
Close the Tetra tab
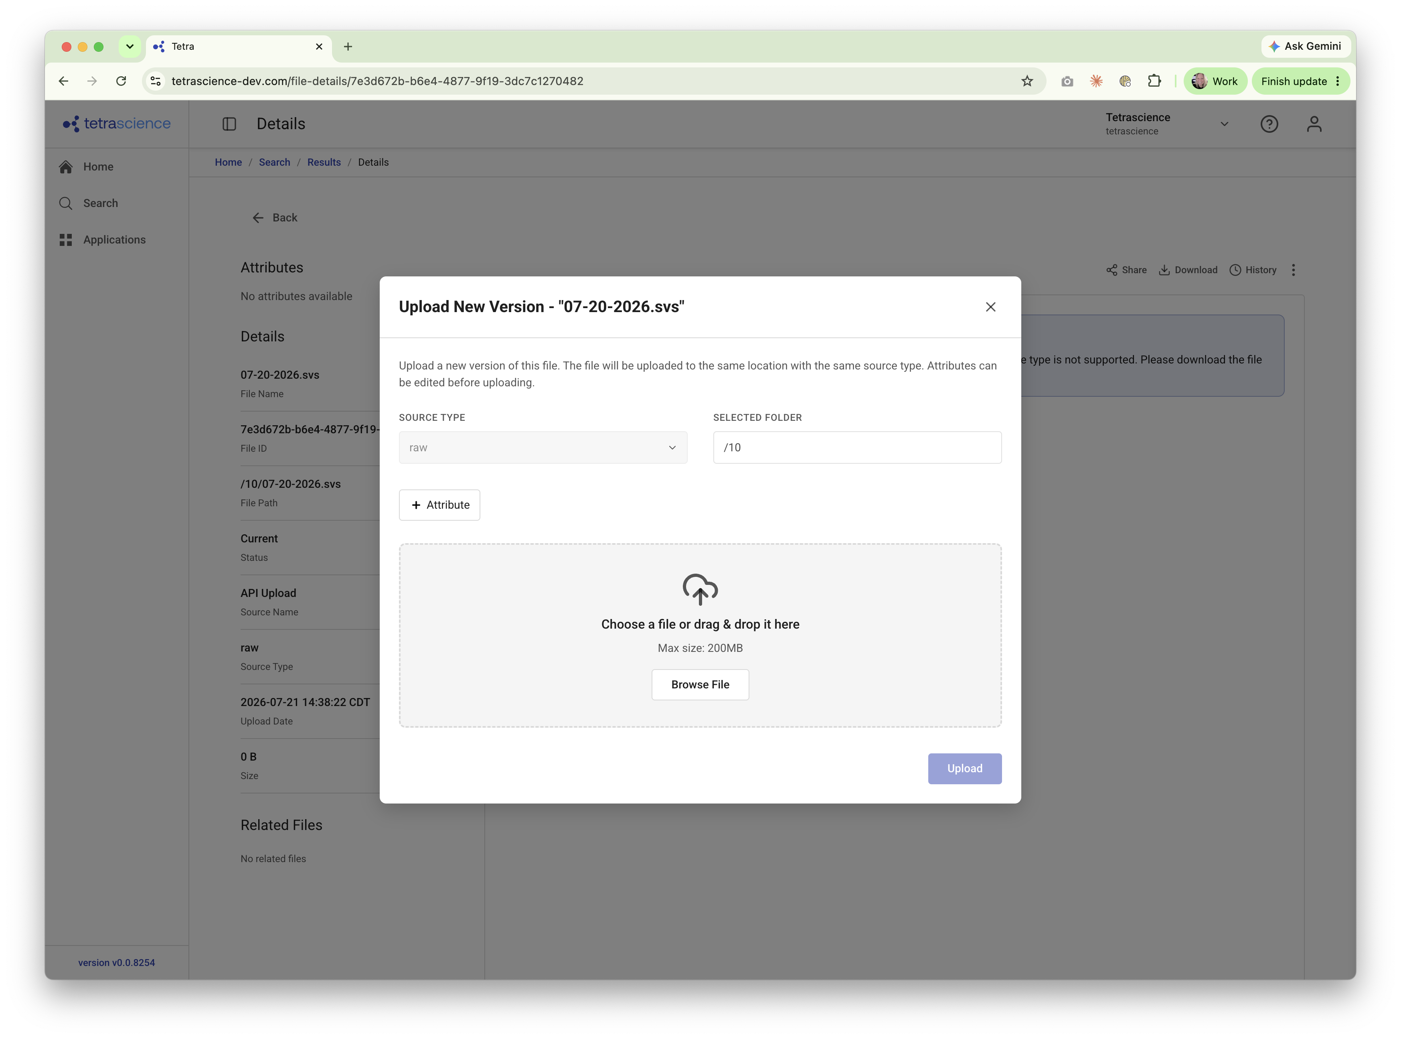click(319, 47)
